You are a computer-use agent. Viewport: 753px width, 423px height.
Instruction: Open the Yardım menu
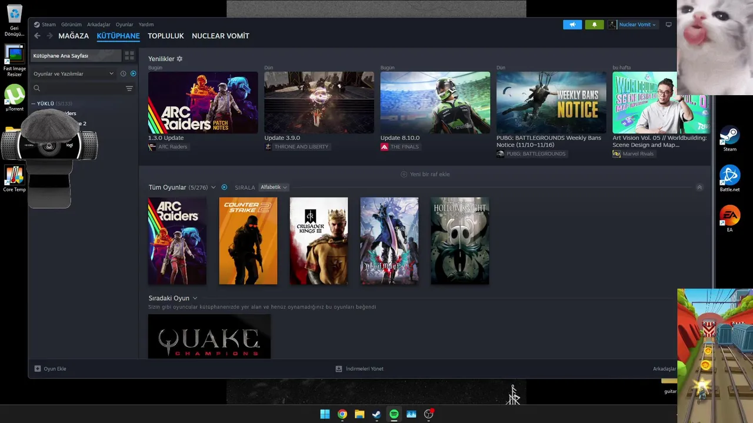point(146,25)
